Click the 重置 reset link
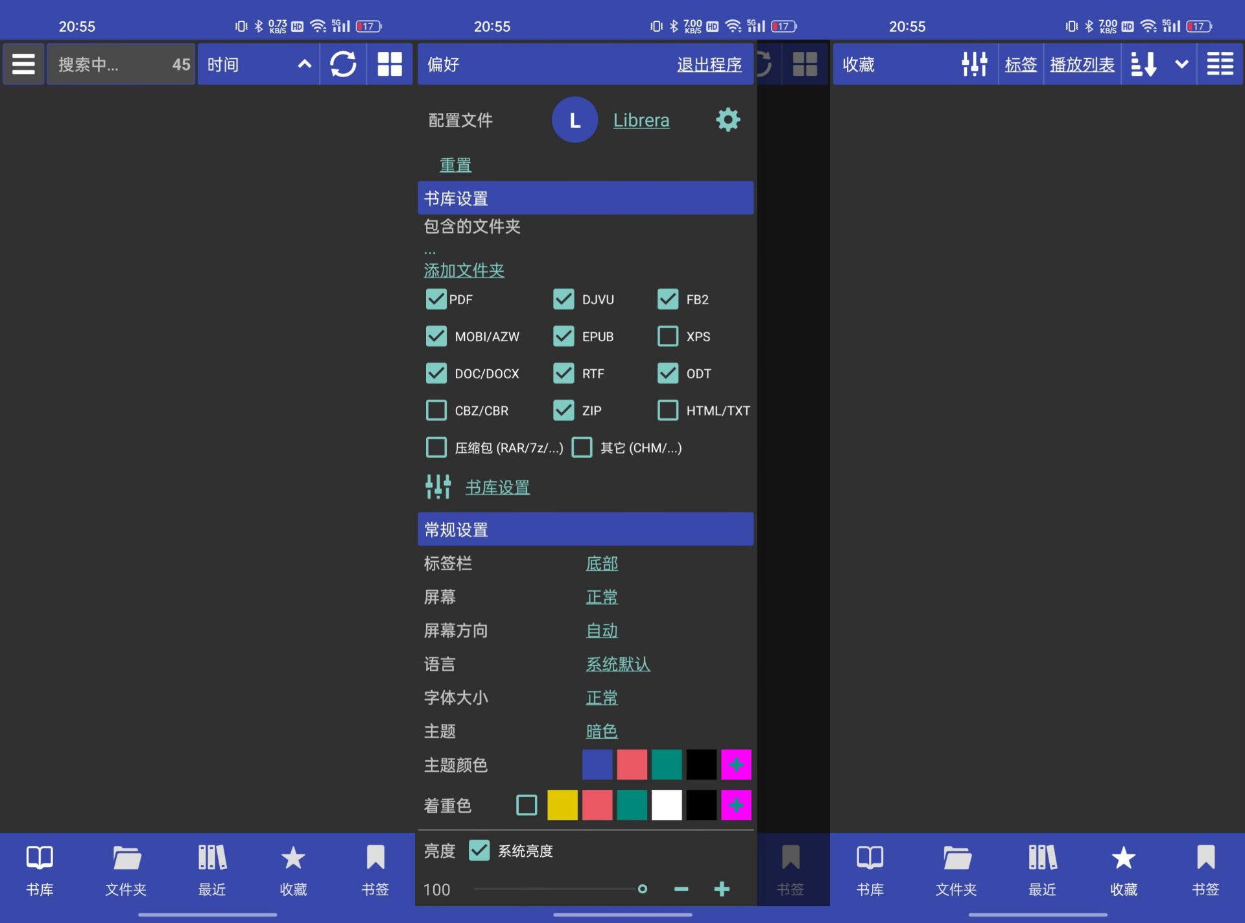Viewport: 1245px width, 923px height. coord(455,165)
